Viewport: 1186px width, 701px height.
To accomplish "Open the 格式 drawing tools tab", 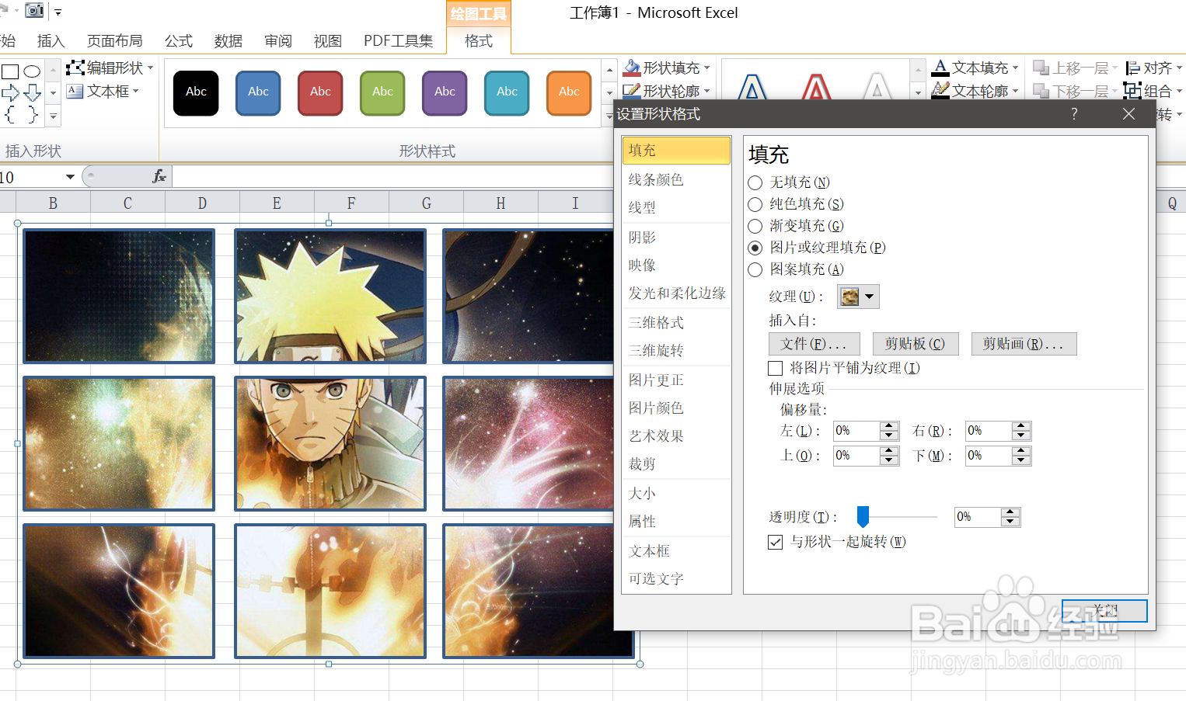I will (479, 41).
